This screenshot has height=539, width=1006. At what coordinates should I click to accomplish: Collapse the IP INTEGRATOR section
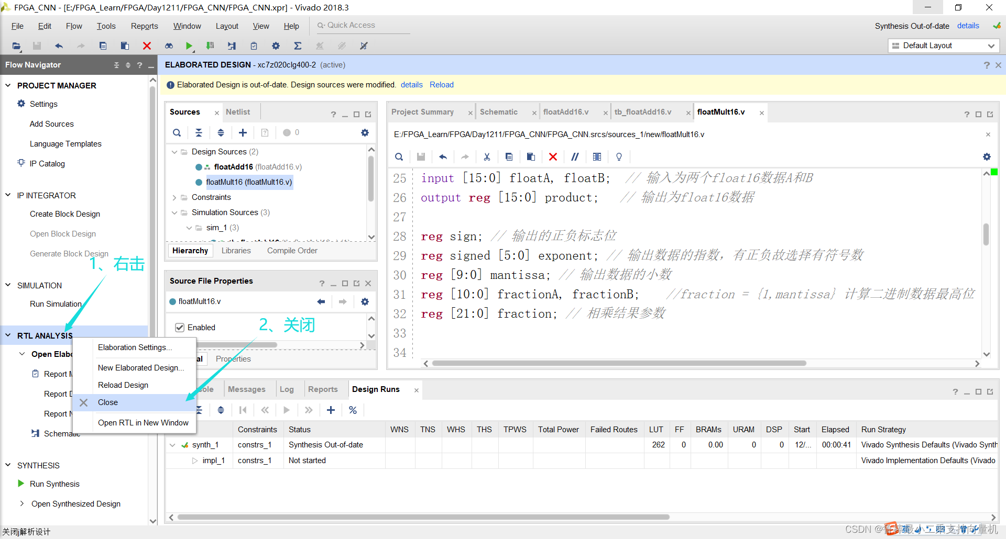pos(8,195)
